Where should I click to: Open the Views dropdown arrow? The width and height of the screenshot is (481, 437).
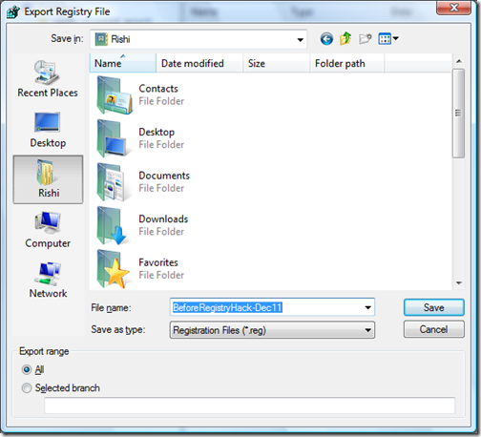[396, 38]
